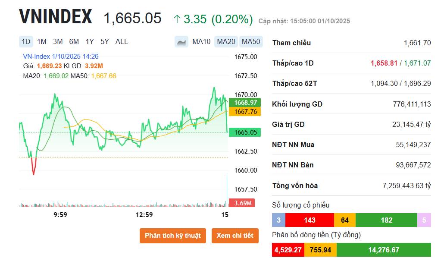This screenshot has height=258, width=444.
Task: Switch chart to 3M range
Action: pyautogui.click(x=58, y=42)
